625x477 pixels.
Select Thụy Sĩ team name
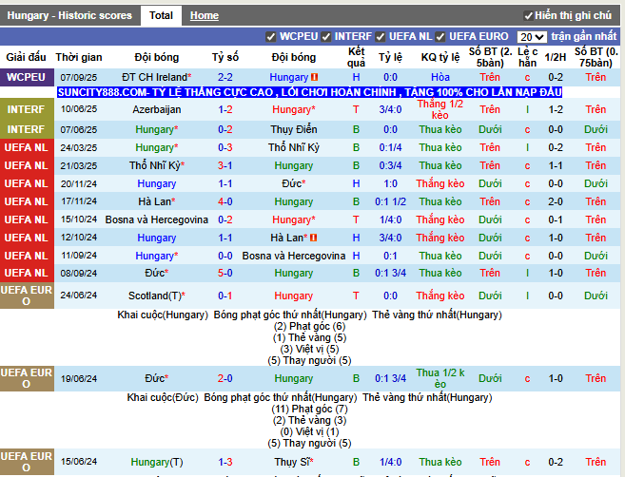coord(294,462)
